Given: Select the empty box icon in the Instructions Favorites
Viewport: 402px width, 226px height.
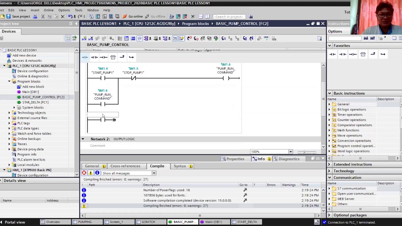Looking at the screenshot, I should pos(363,54).
